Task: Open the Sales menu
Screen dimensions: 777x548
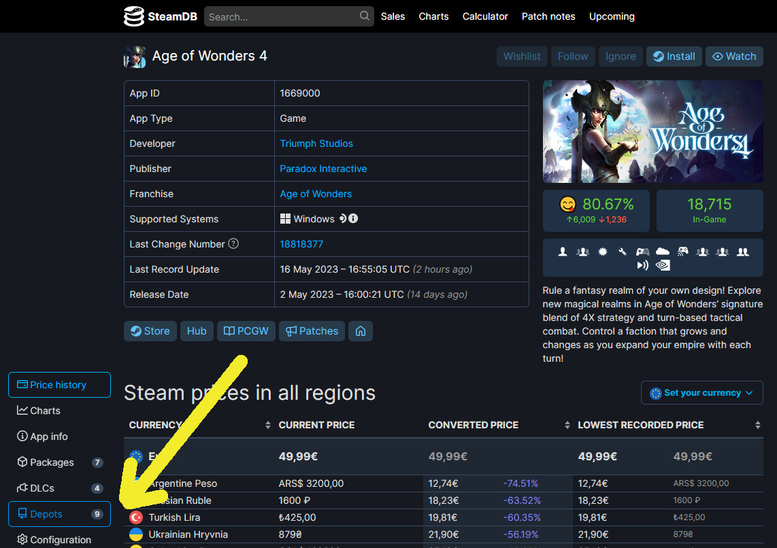Action: click(x=393, y=16)
